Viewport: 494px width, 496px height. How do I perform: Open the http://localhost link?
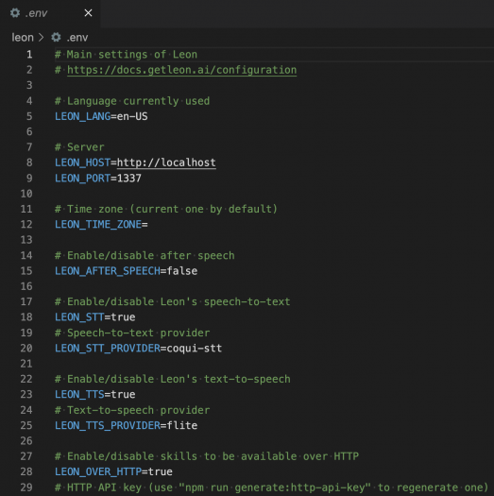coord(166,162)
